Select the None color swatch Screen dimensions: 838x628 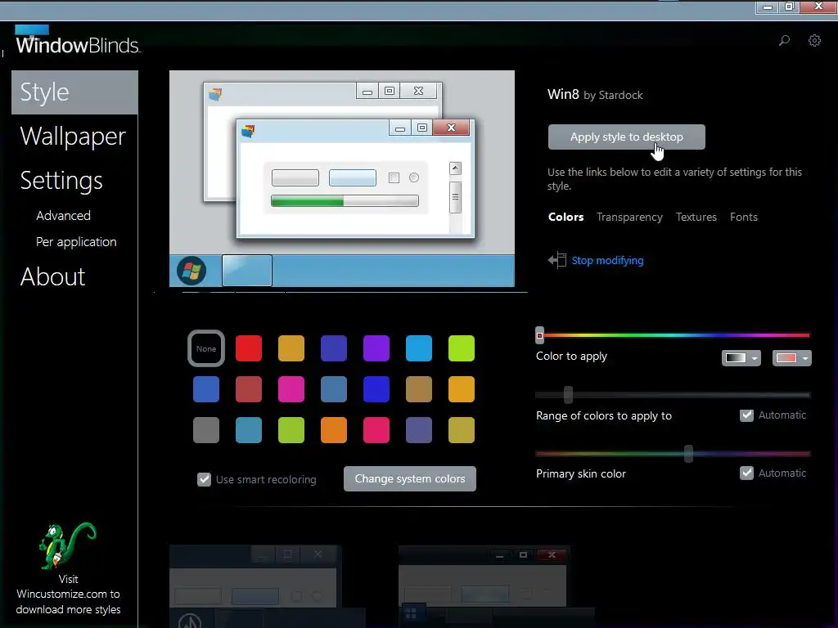[206, 348]
